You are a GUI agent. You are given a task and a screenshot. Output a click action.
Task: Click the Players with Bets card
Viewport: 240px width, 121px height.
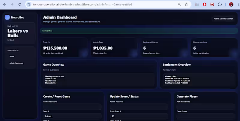pos(214,48)
